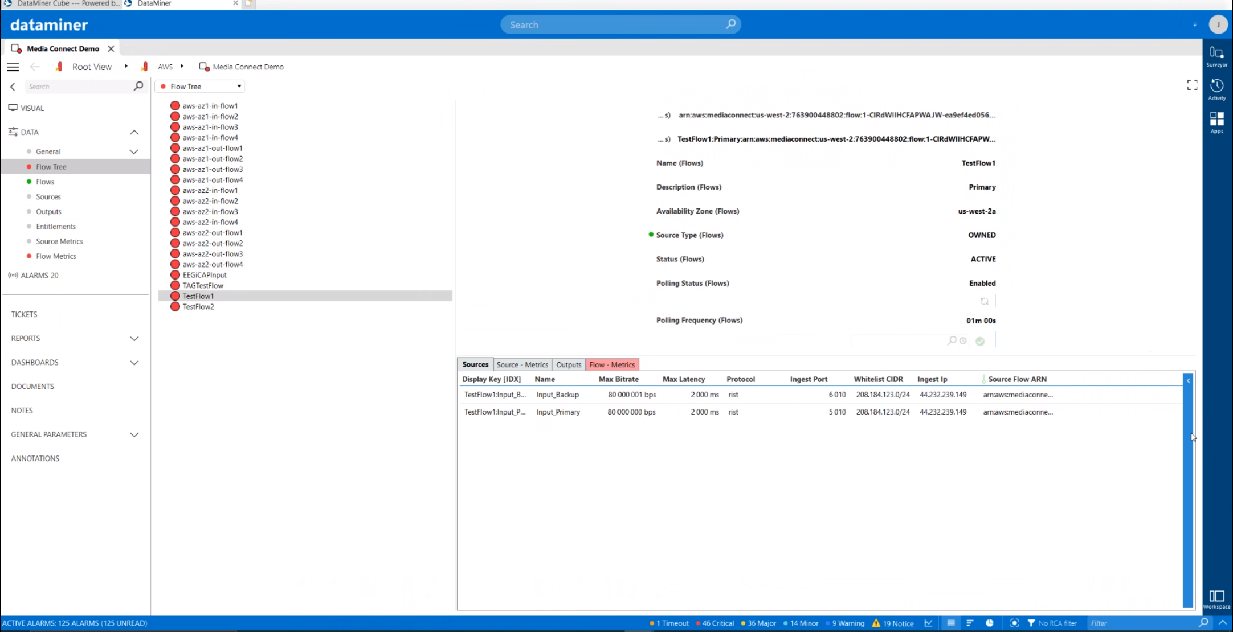
Task: Expand the alarm console with up chevron
Action: pyautogui.click(x=1223, y=623)
